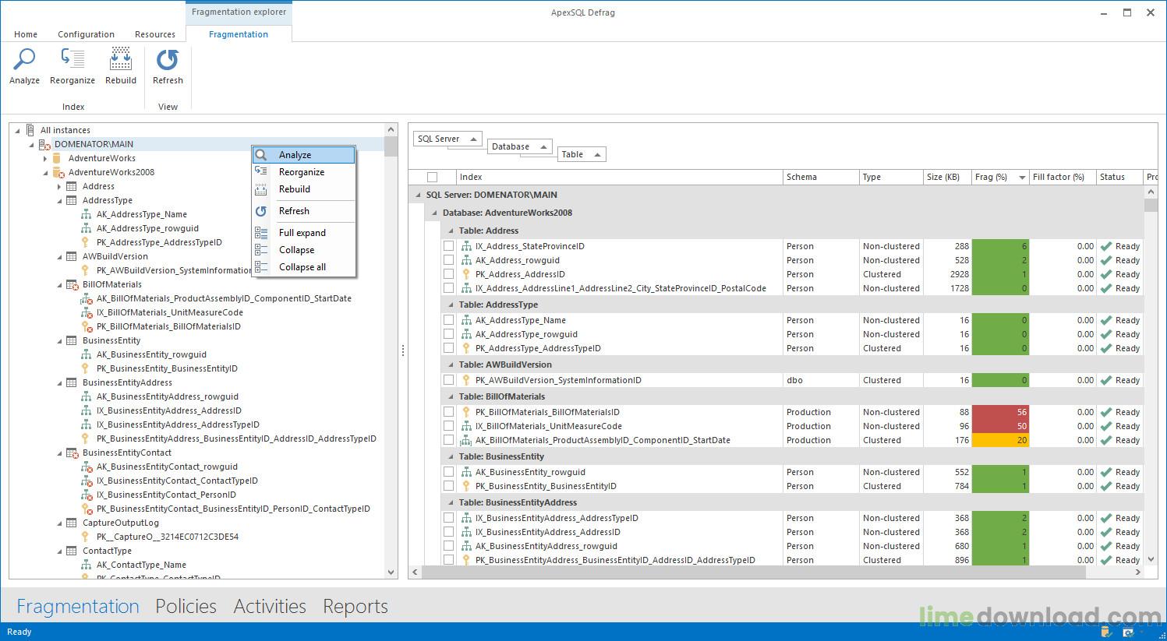Open the Policies view
Viewport: 1167px width, 641px height.
pyautogui.click(x=186, y=606)
